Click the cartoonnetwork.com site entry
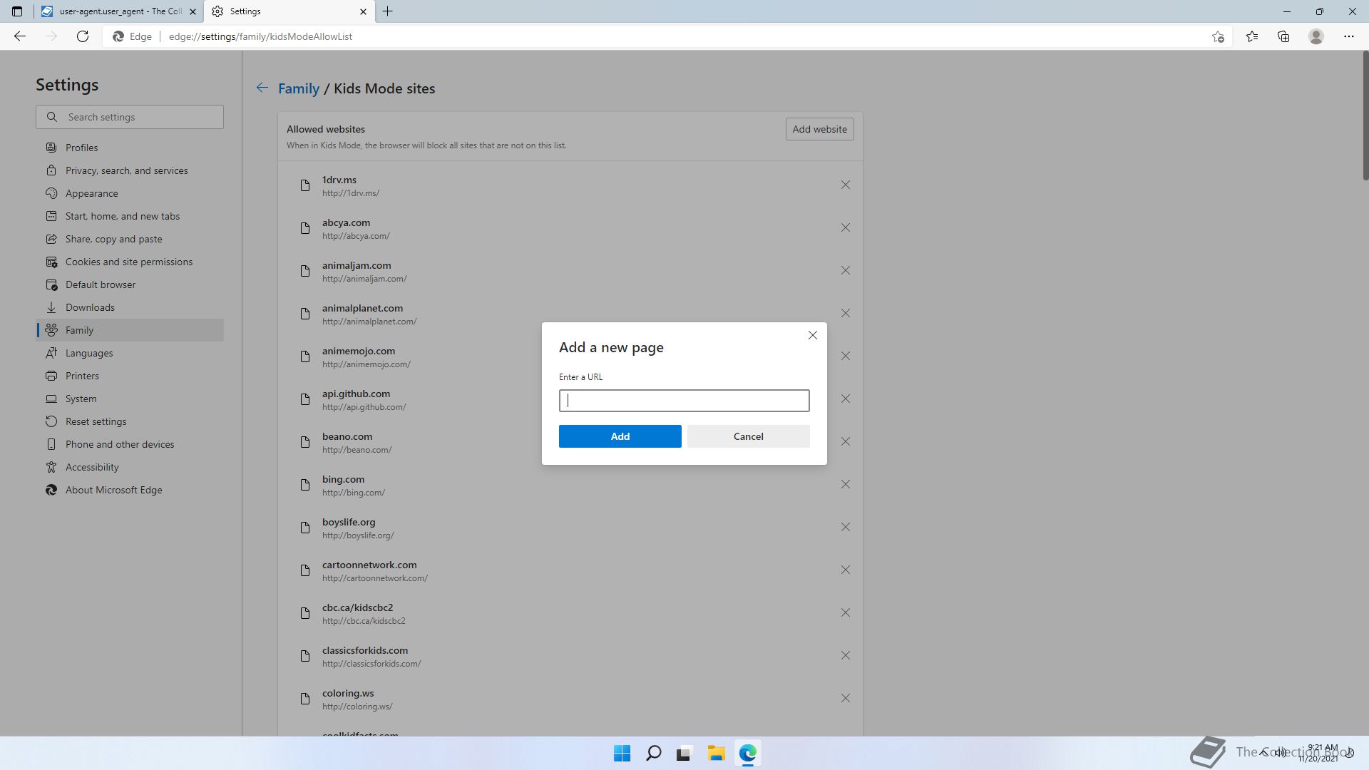 click(x=570, y=570)
